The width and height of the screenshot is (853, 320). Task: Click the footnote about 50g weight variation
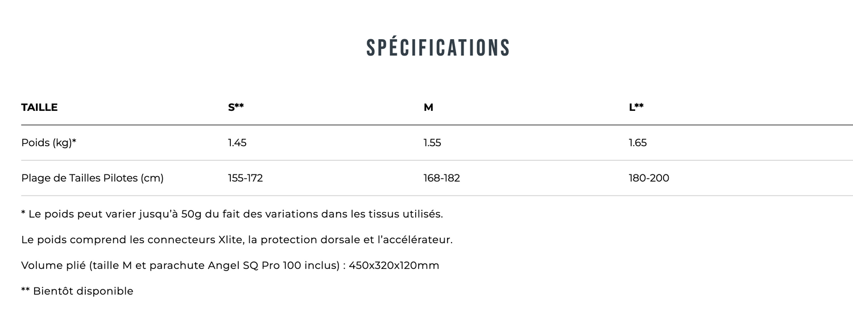click(x=232, y=214)
